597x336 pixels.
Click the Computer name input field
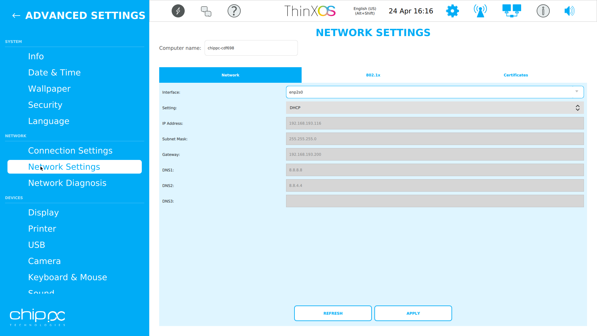click(251, 48)
